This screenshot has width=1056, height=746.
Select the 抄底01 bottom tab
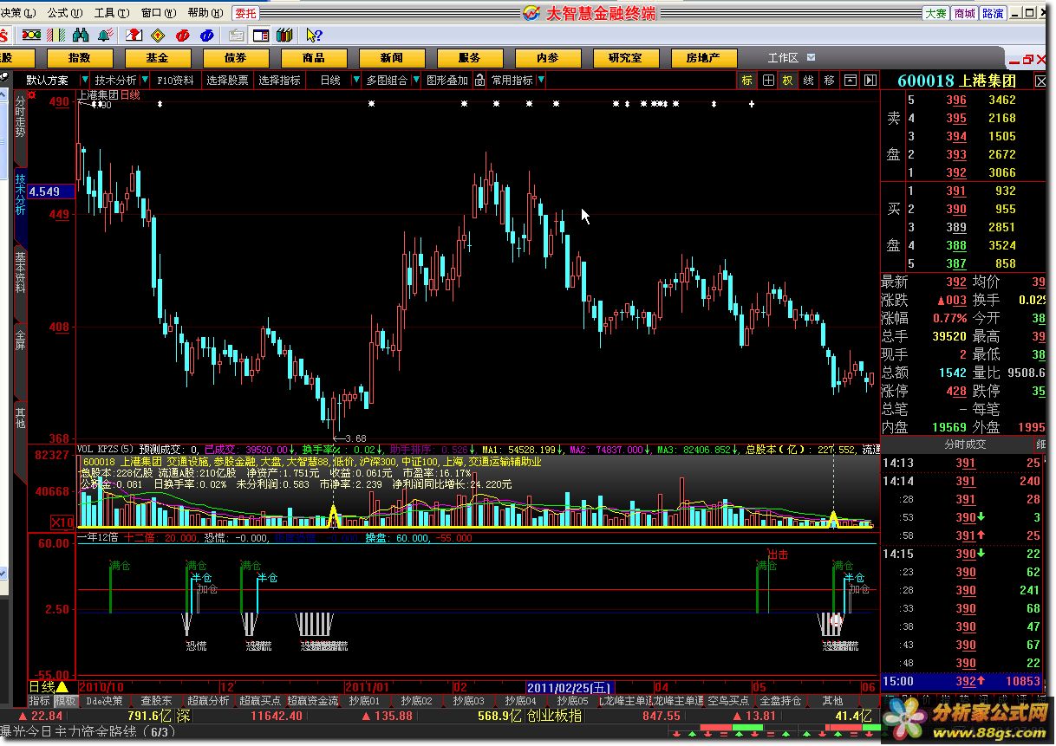365,700
